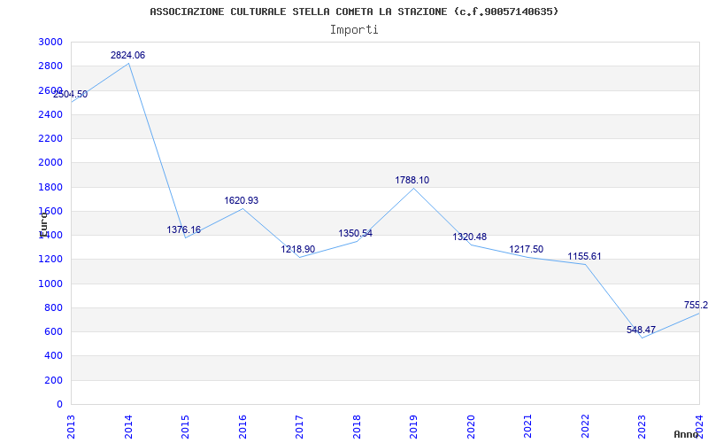Click the chart title ASSOCIAZIONE CULTURALE STELLA COMETA
Image resolution: width=708 pixels, height=443 pixels.
(354, 12)
